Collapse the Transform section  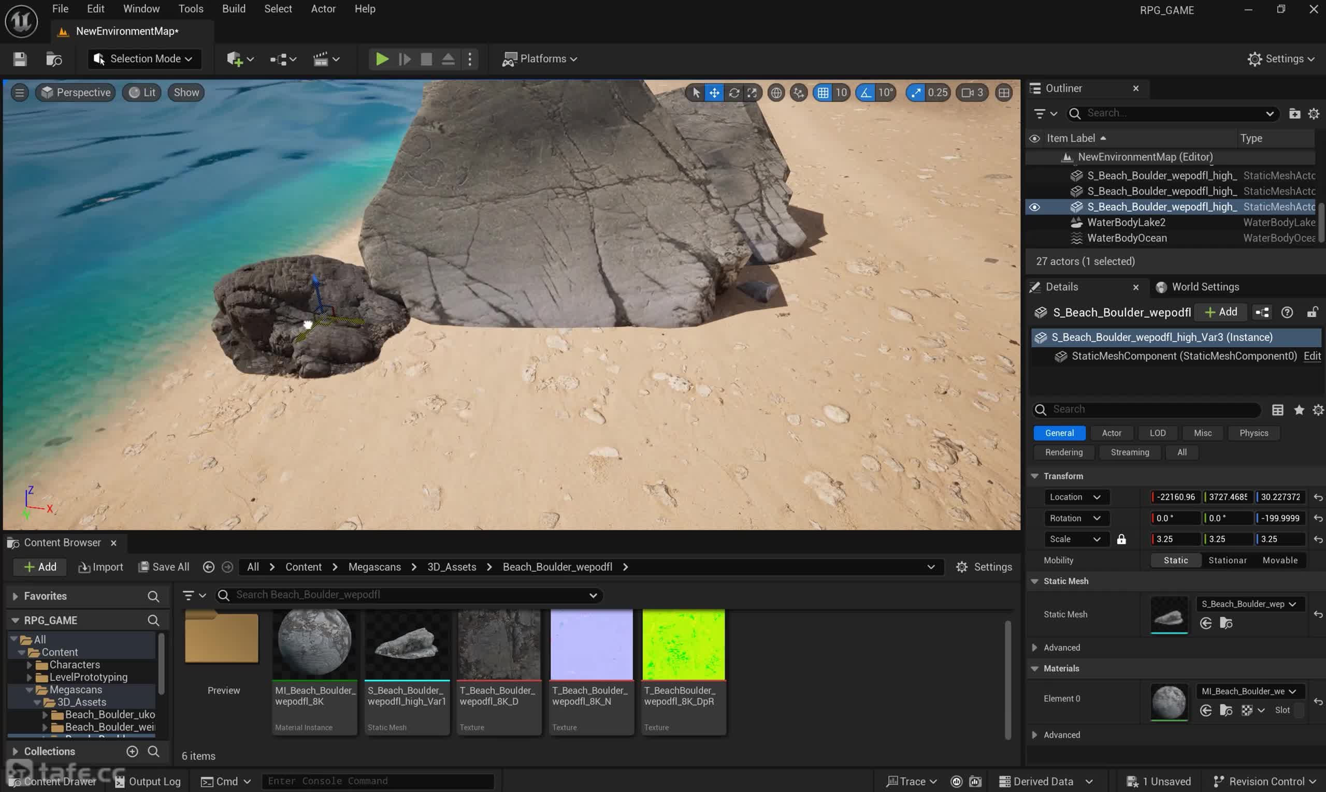(1034, 476)
